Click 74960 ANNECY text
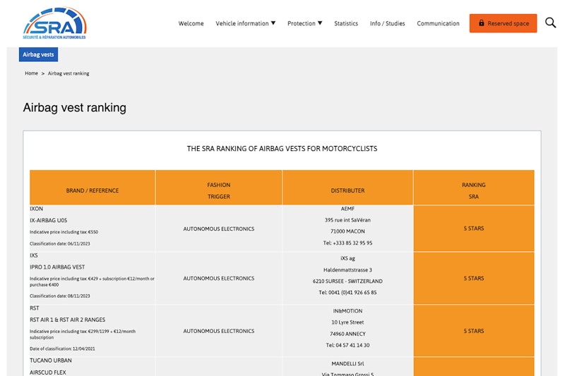The height and width of the screenshot is (376, 565). (x=347, y=334)
